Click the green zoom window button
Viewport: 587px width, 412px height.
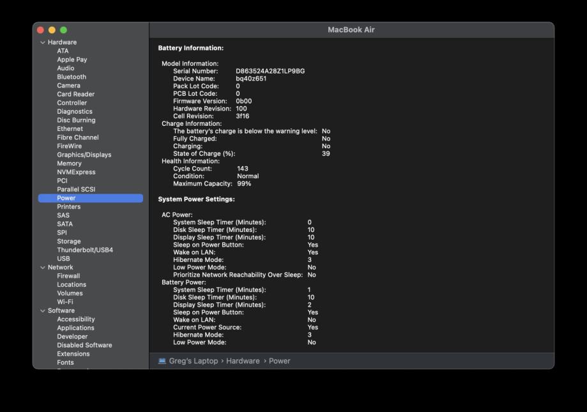[x=63, y=30]
